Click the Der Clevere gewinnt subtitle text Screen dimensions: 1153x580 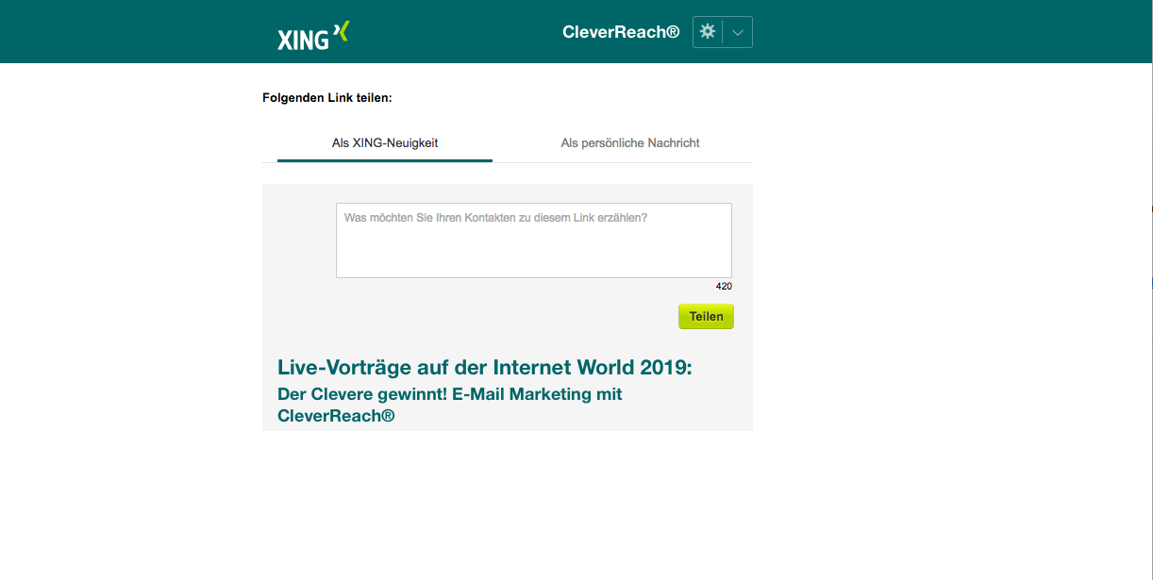(450, 405)
